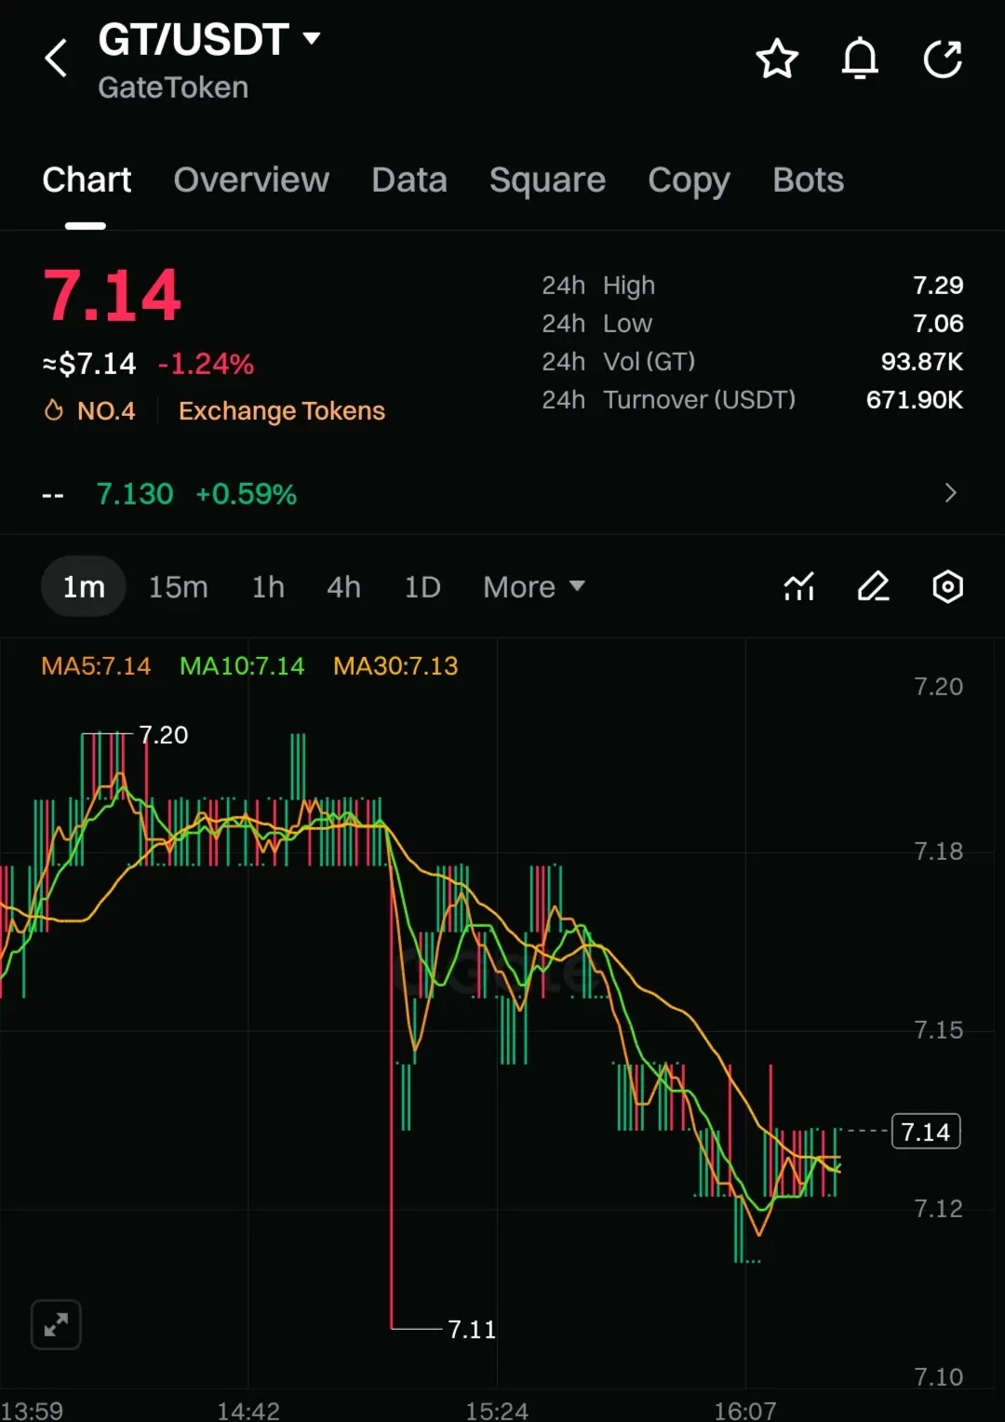Image resolution: width=1005 pixels, height=1422 pixels.
Task: Open chart settings hexagon icon
Action: tap(947, 586)
